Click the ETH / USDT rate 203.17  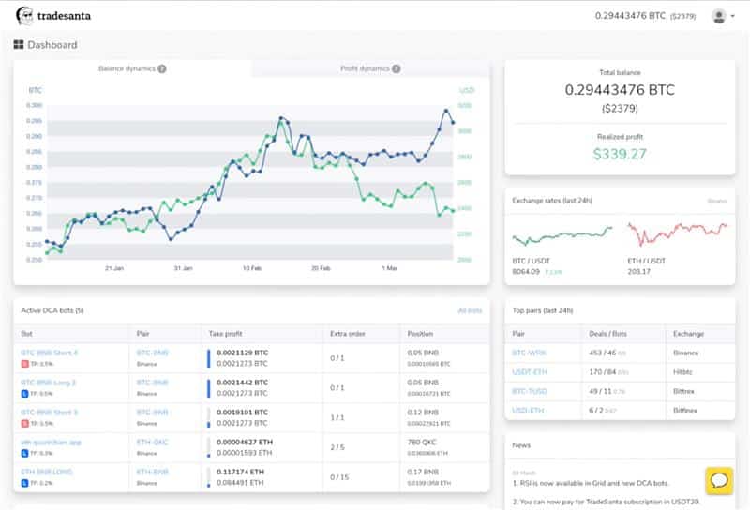[x=638, y=272]
